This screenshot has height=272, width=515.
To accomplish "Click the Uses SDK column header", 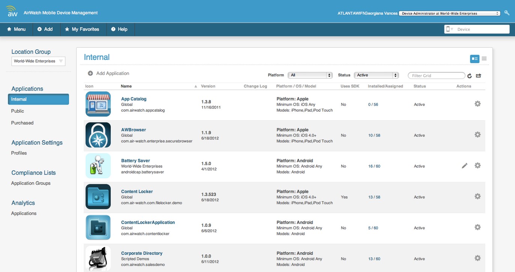I will 350,86.
